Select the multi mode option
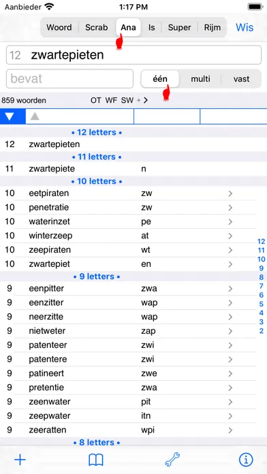The width and height of the screenshot is (267, 474). (x=200, y=79)
